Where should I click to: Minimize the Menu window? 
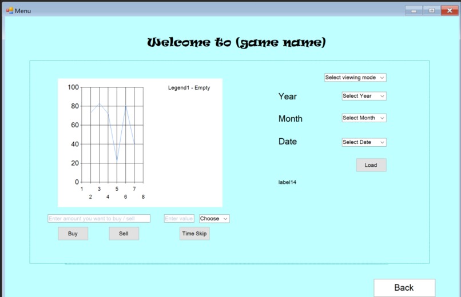414,11
